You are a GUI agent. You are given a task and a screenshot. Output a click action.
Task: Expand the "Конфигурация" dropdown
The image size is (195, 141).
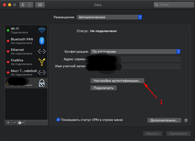click(x=135, y=51)
